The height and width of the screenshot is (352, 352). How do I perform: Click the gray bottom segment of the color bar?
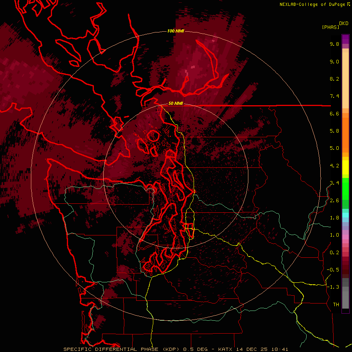345,300
